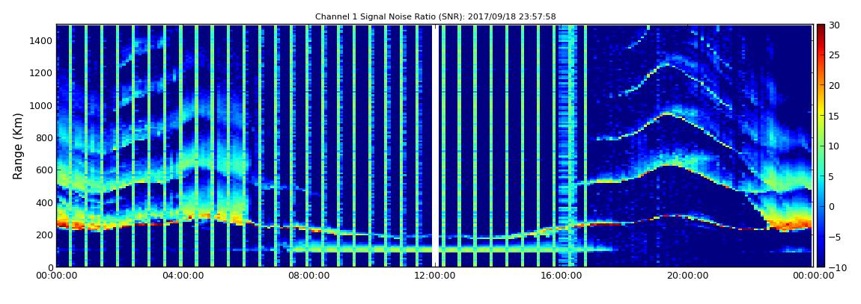The width and height of the screenshot is (861, 304).
Task: Click the 12:00:00 time axis label
Action: click(434, 276)
